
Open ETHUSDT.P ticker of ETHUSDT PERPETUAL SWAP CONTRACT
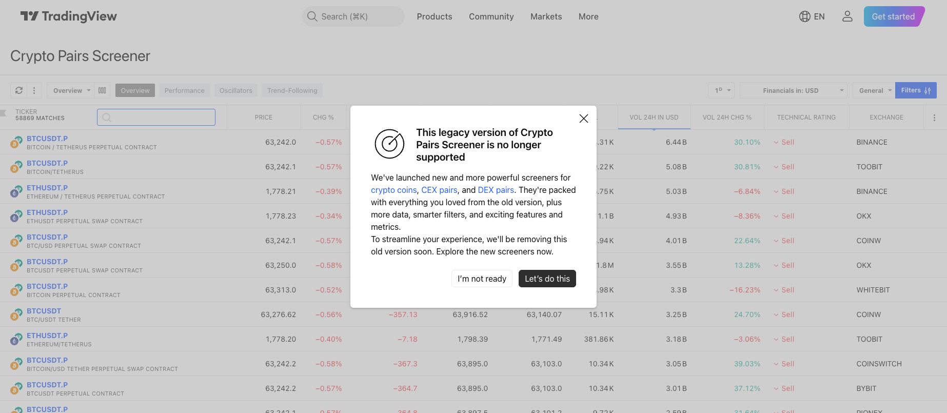coord(47,212)
